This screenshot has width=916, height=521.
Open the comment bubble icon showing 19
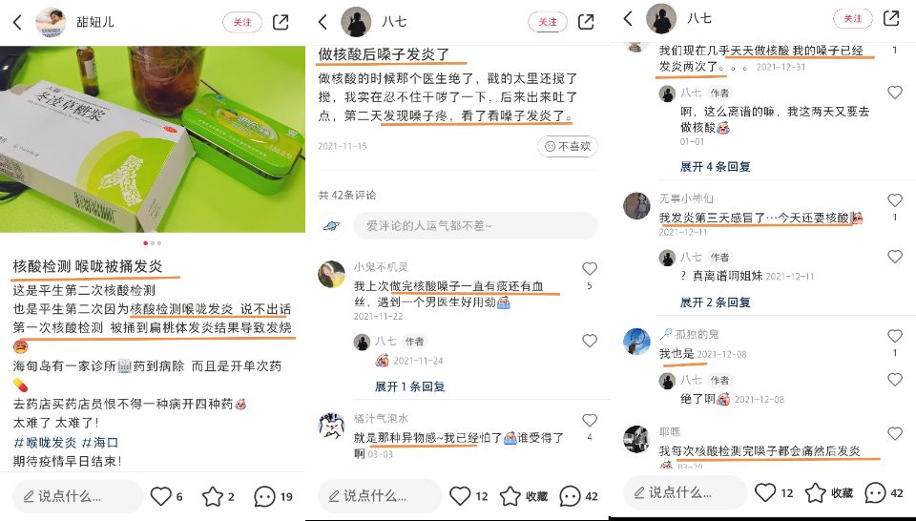click(264, 496)
